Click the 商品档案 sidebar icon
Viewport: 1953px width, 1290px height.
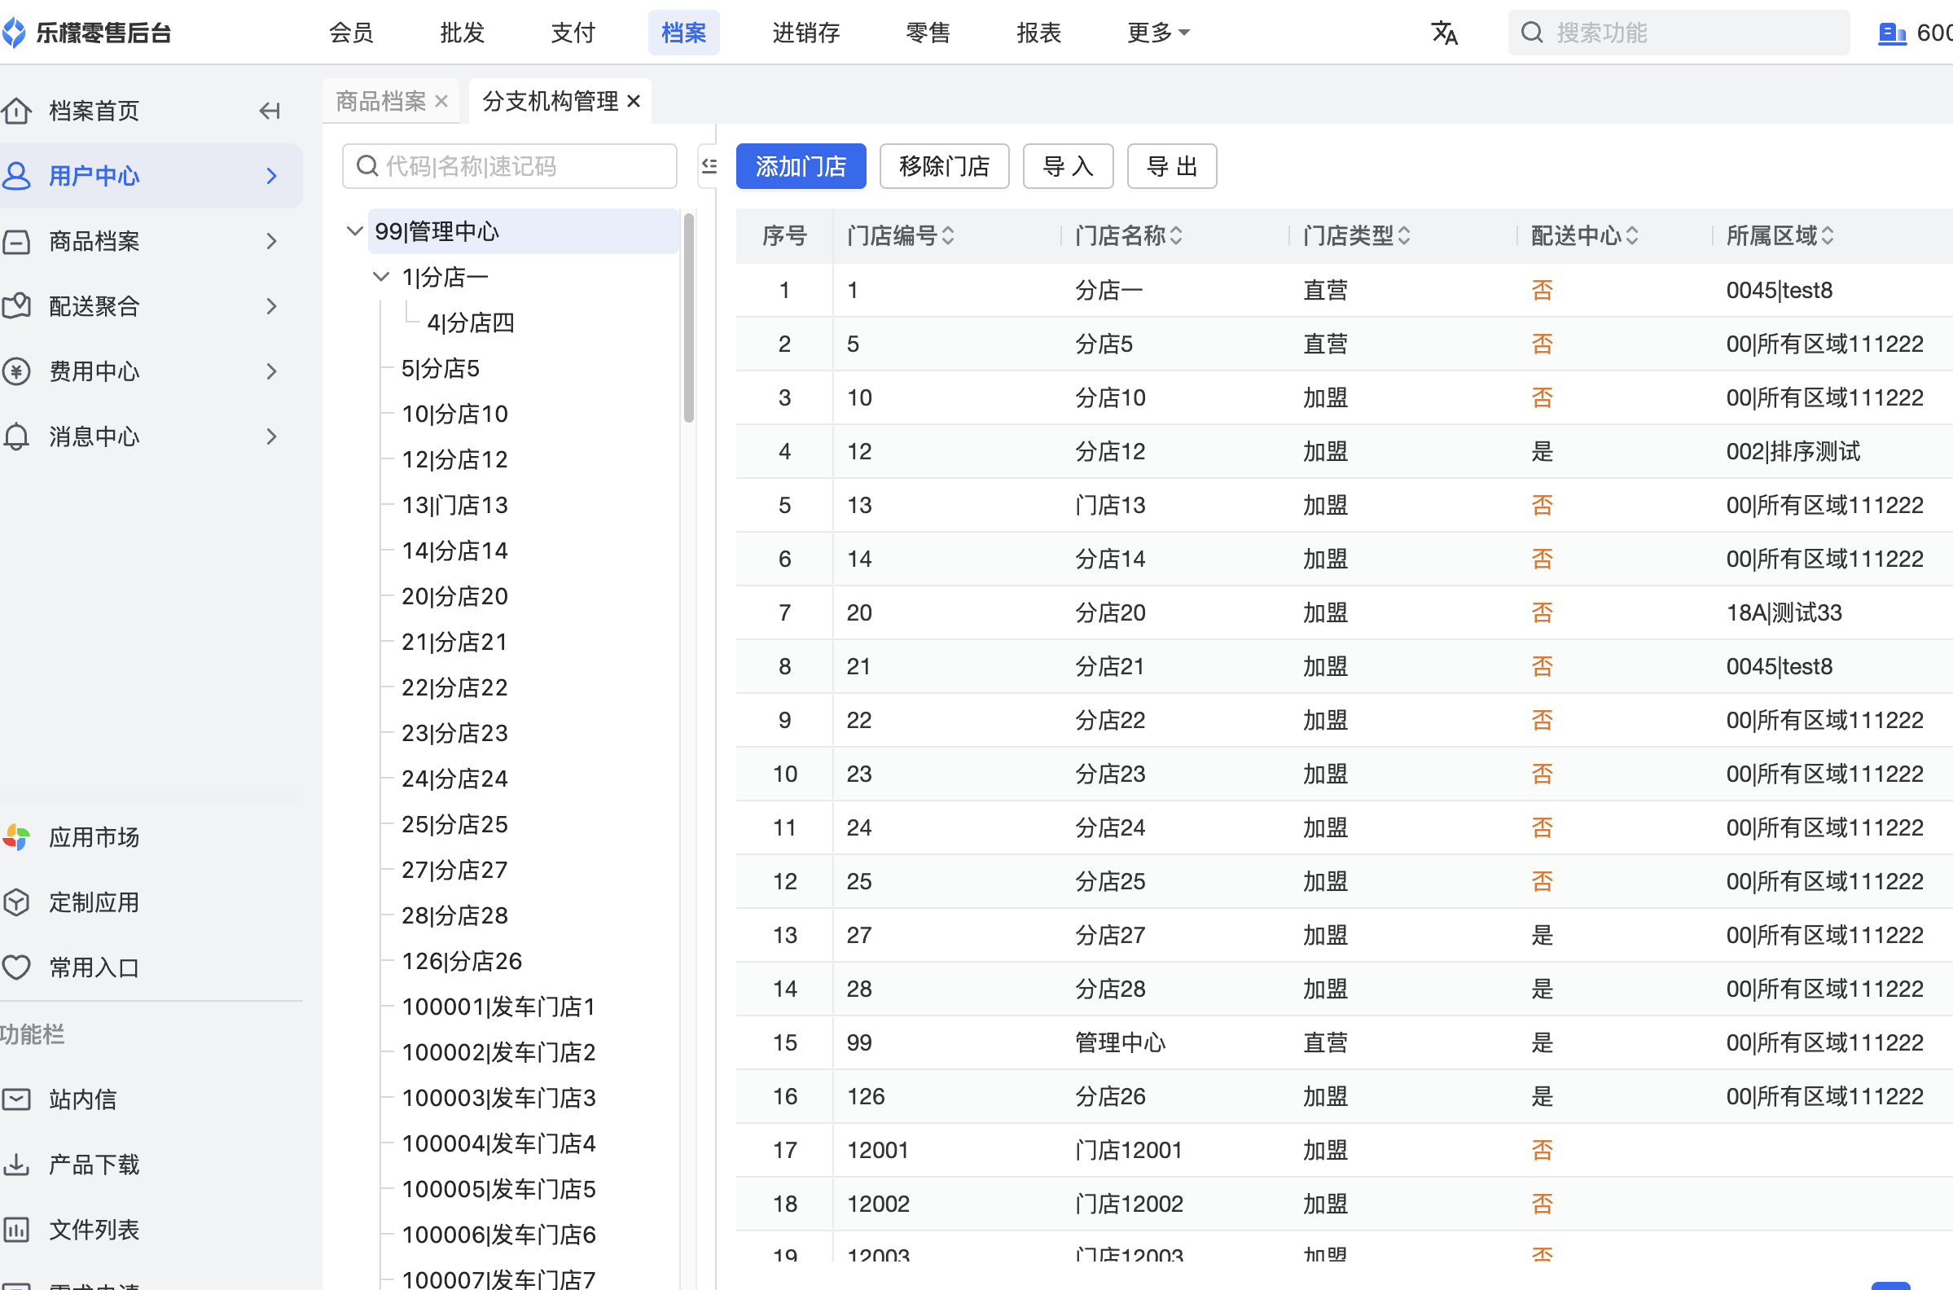16,241
